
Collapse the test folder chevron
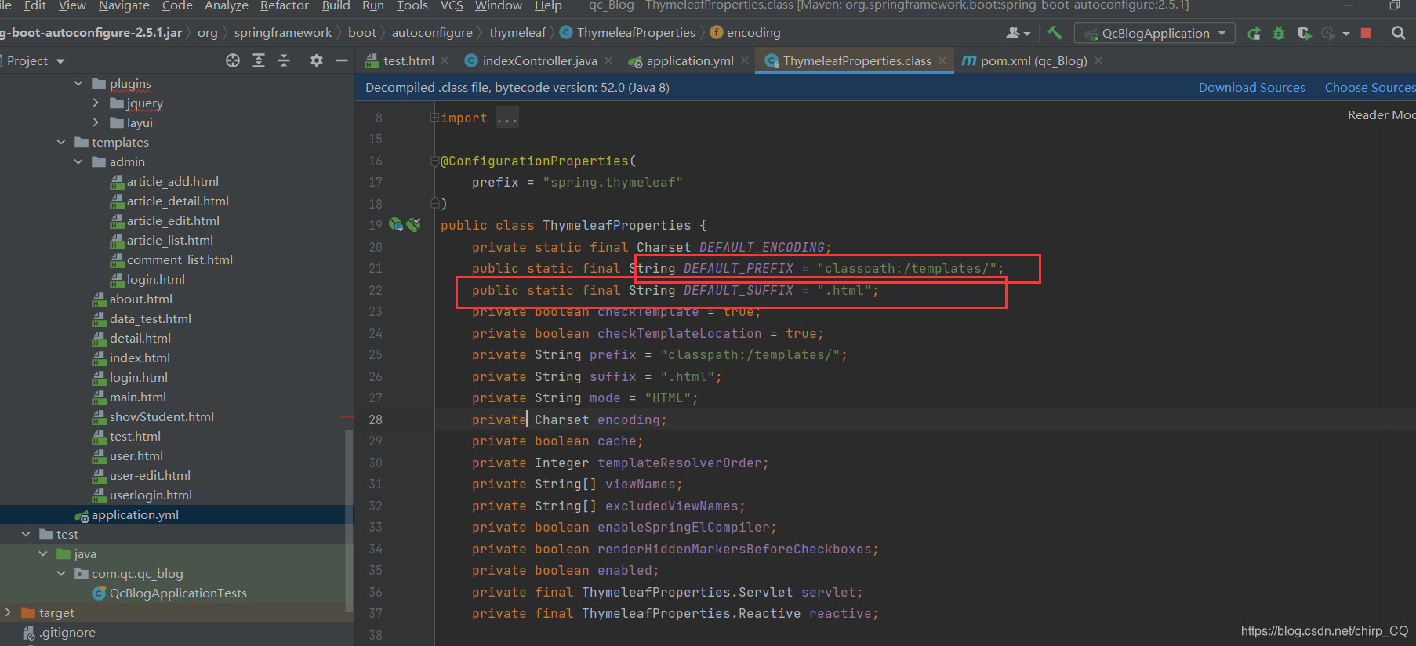[x=26, y=534]
